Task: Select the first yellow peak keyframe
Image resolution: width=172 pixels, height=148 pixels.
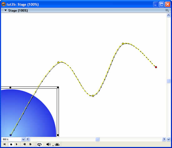Action: [x=58, y=62]
